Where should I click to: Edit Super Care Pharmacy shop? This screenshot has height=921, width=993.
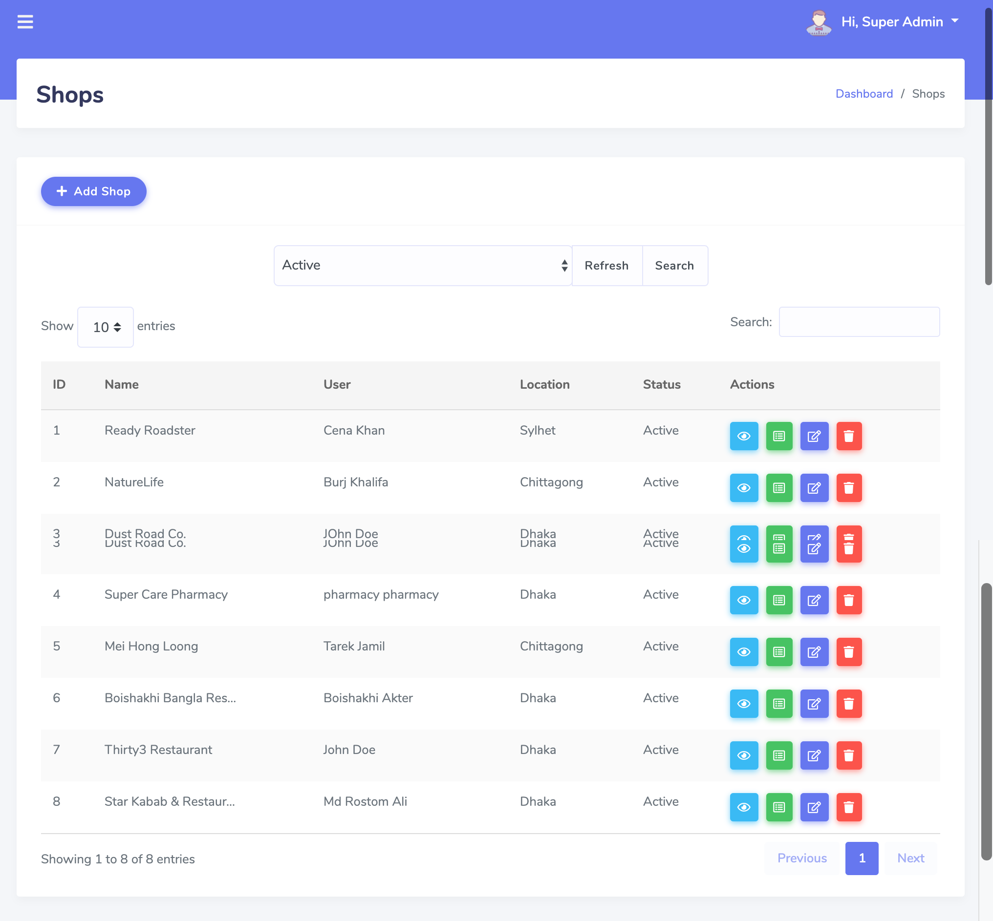pyautogui.click(x=814, y=600)
